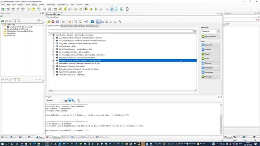Screen dimensions: 260x146
Task: Toggle the word-wrap icon in Output toolbar
Action: tap(69, 100)
